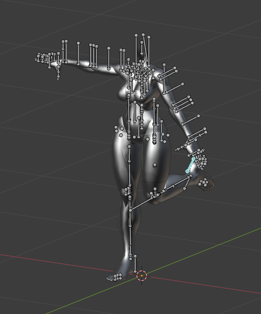Select the vertical heel bone of the standing foot
This screenshot has height=314, width=261.
point(135,264)
